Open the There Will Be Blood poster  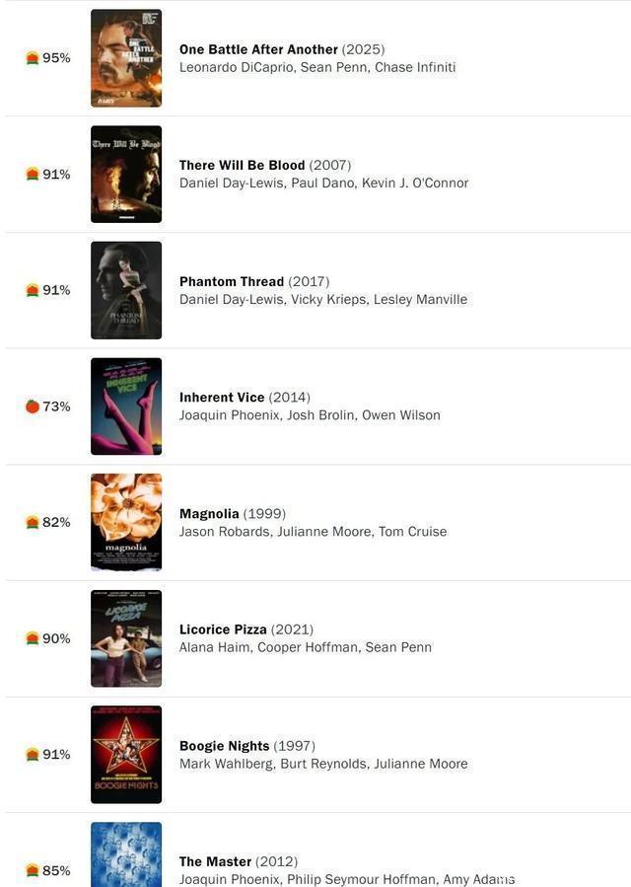click(x=126, y=175)
